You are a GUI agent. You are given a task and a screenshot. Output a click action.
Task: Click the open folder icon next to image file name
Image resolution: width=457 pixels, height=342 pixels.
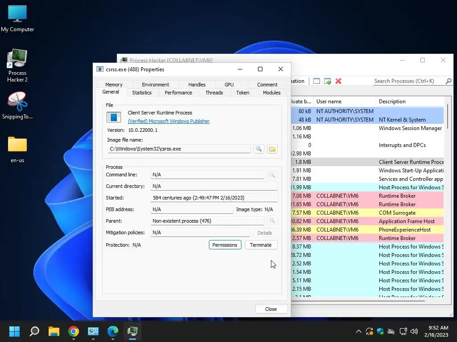(272, 149)
